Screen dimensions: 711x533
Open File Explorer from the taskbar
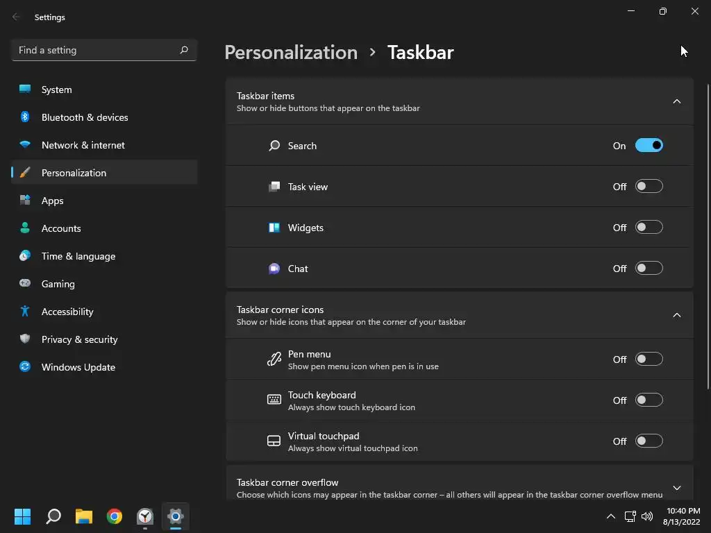coord(84,516)
